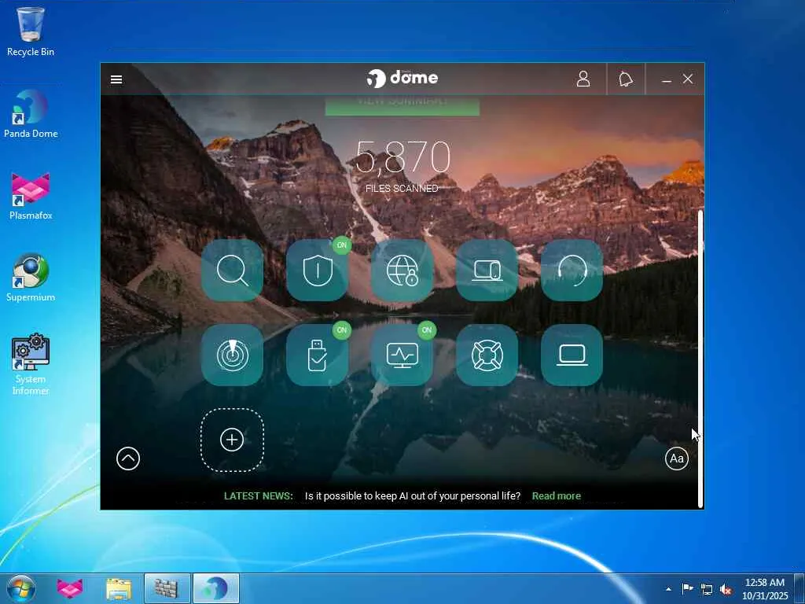Minimize the Panda Dome window
The height and width of the screenshot is (604, 805).
coord(667,79)
